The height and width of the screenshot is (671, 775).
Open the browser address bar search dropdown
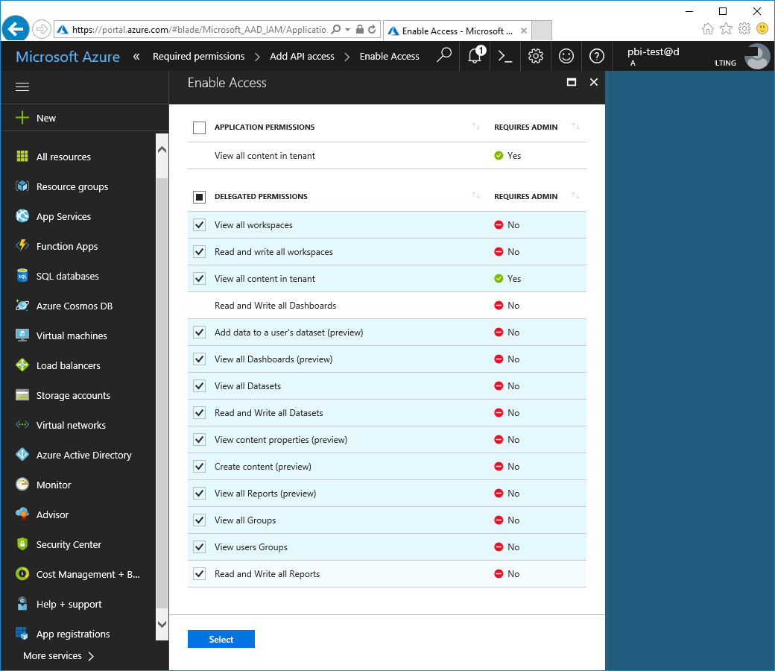coord(347,30)
